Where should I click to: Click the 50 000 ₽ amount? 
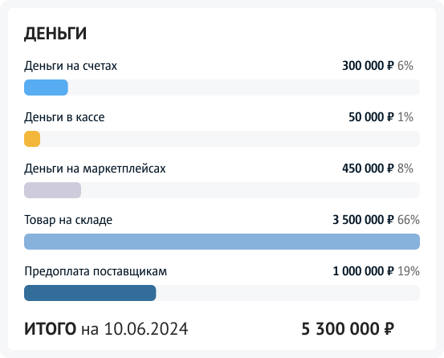pos(371,117)
